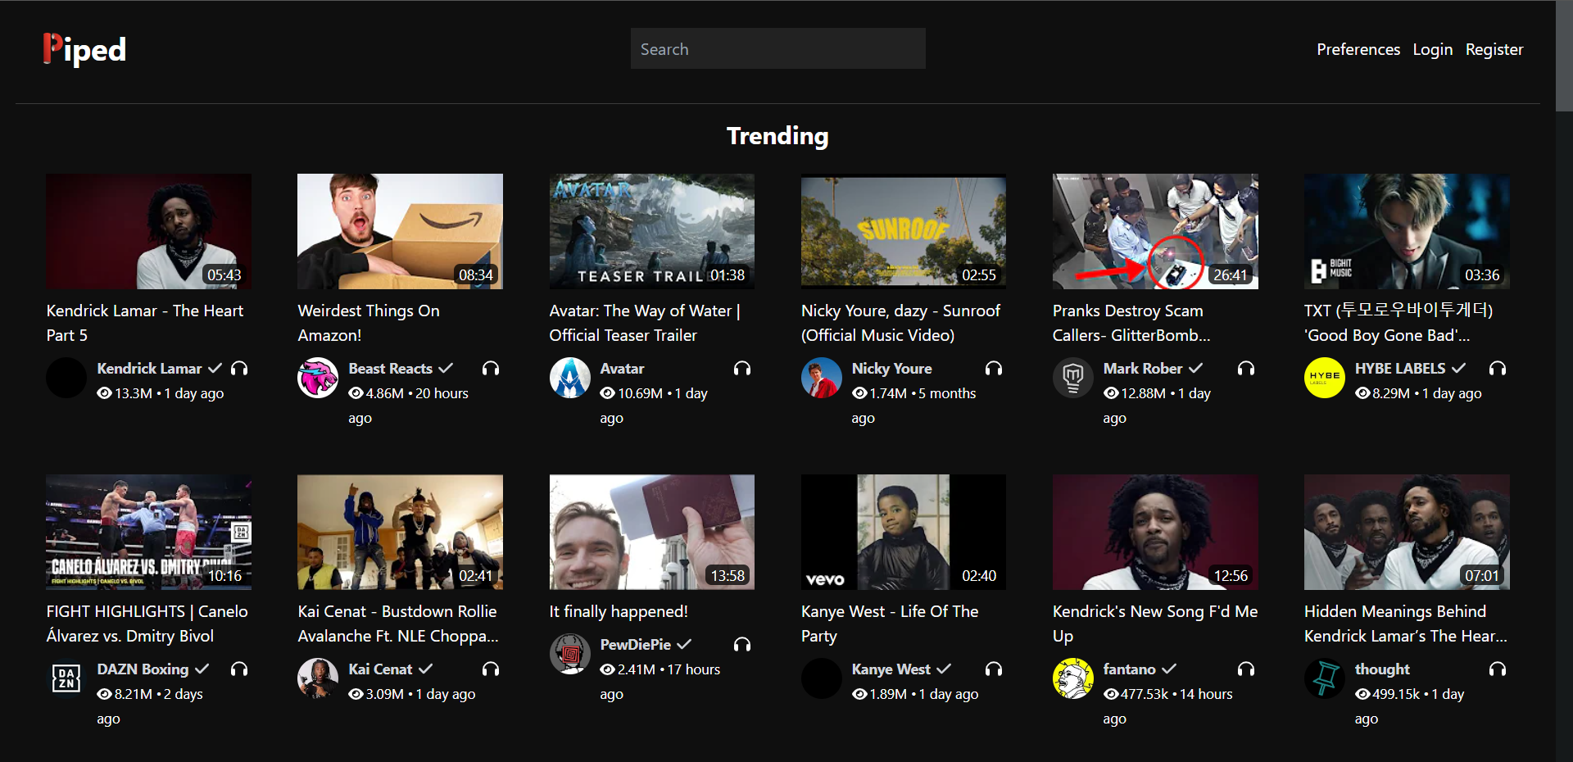Open Beast Reacts channel name link
The height and width of the screenshot is (762, 1573).
(x=390, y=369)
